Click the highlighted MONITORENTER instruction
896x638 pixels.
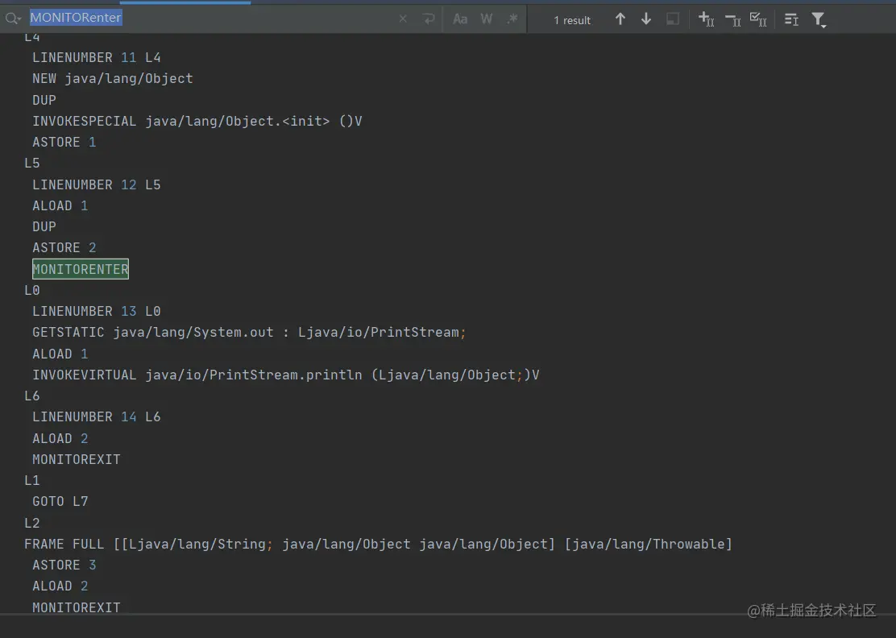81,269
